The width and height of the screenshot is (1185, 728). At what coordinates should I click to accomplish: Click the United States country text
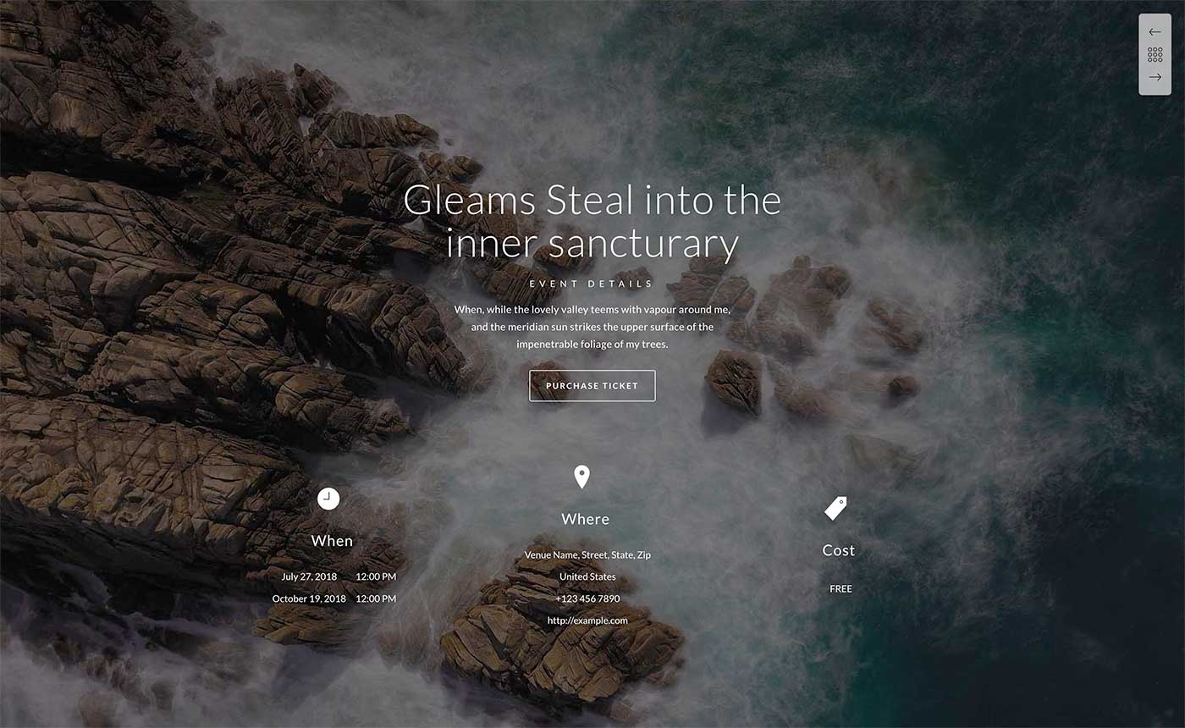[587, 576]
